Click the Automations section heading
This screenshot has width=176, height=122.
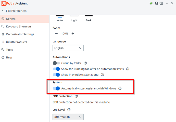(61, 57)
